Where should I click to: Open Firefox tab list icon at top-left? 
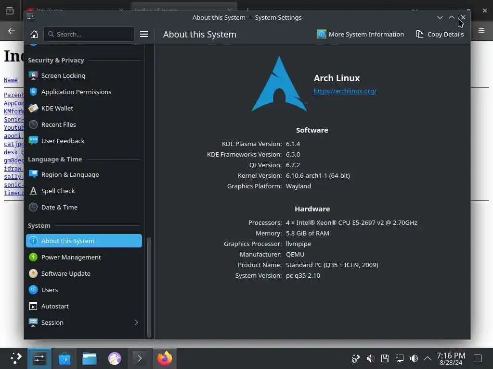tap(10, 11)
